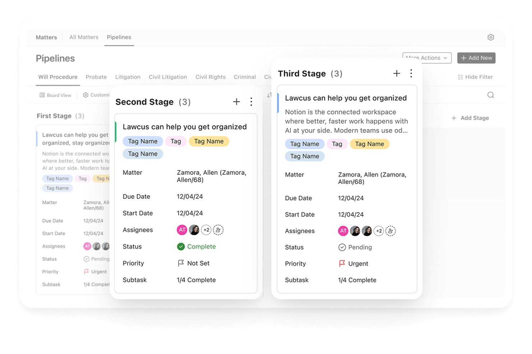This screenshot has height=354, width=532.
Task: Select the Pipelines top tab
Action: [x=119, y=37]
